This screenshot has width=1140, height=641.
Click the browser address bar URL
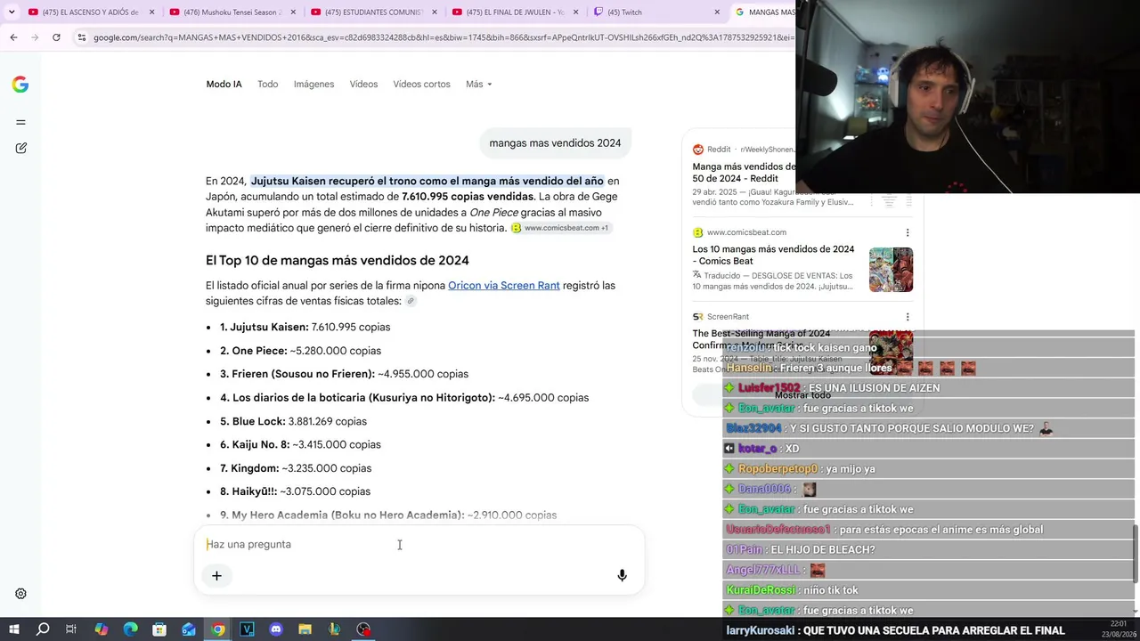(x=444, y=37)
